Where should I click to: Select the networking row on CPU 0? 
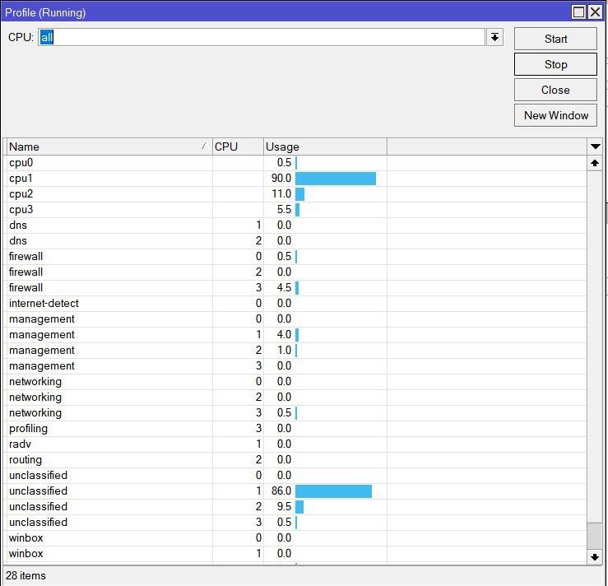tap(297, 382)
